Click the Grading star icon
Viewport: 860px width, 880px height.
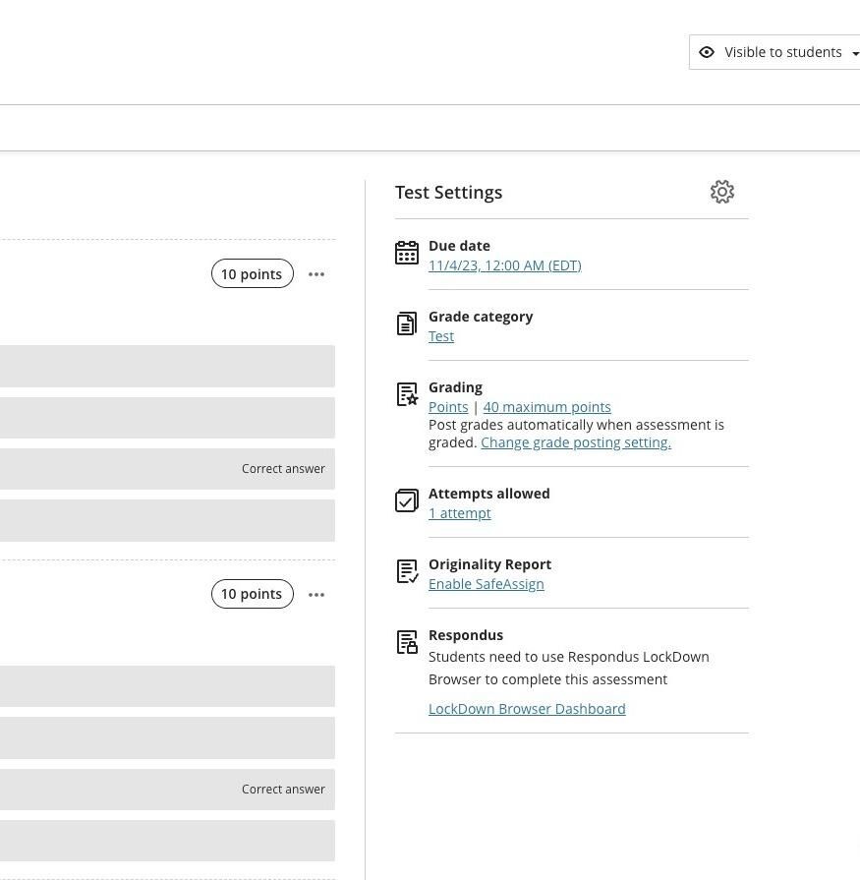coord(407,395)
